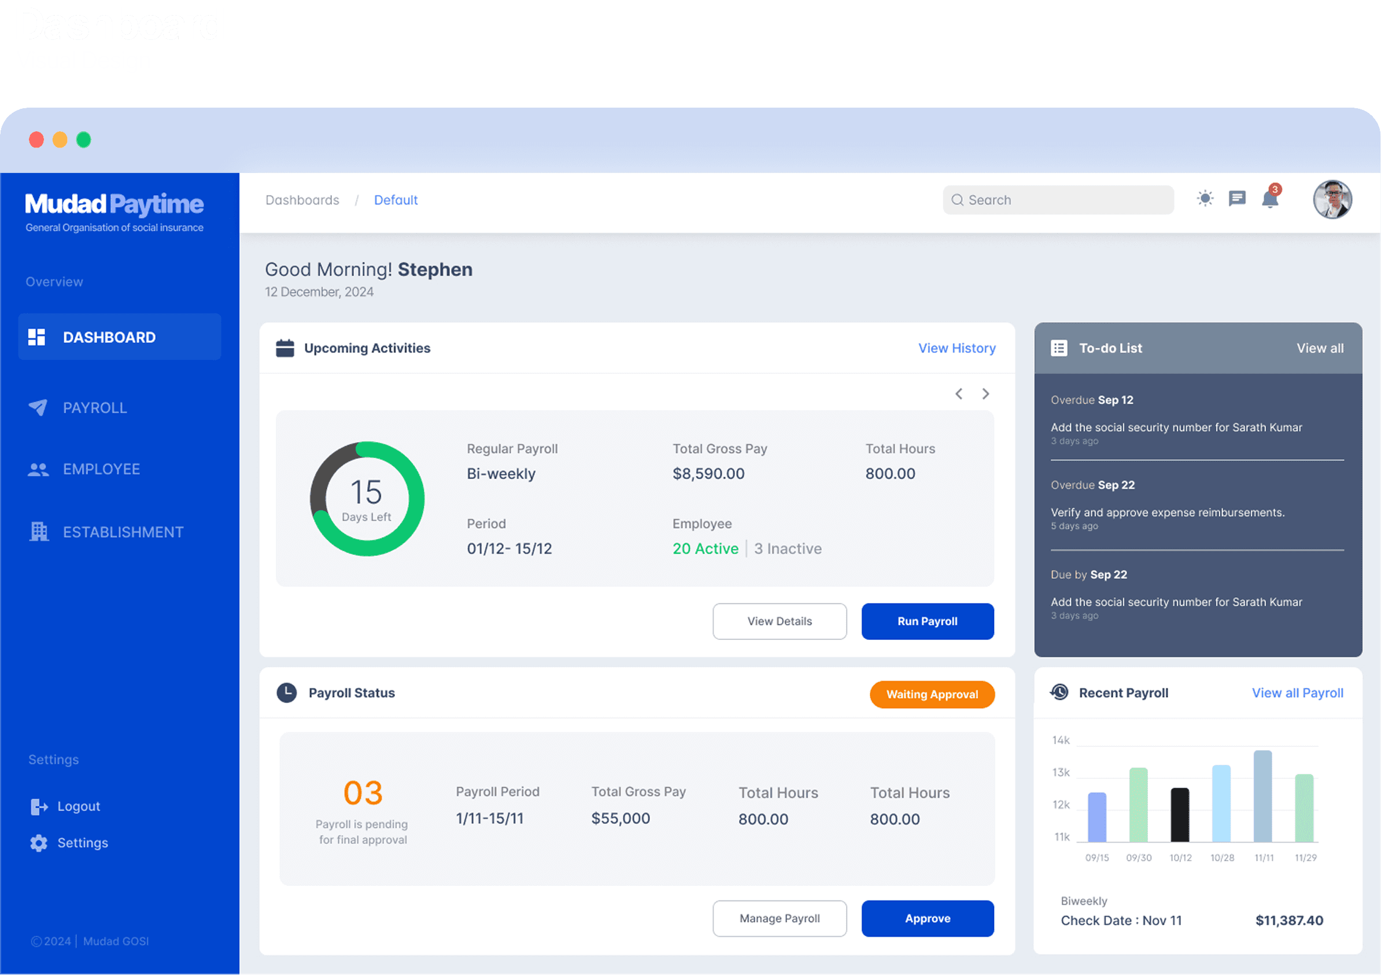Go to next upcoming activity arrow
1381x975 pixels.
tap(985, 393)
